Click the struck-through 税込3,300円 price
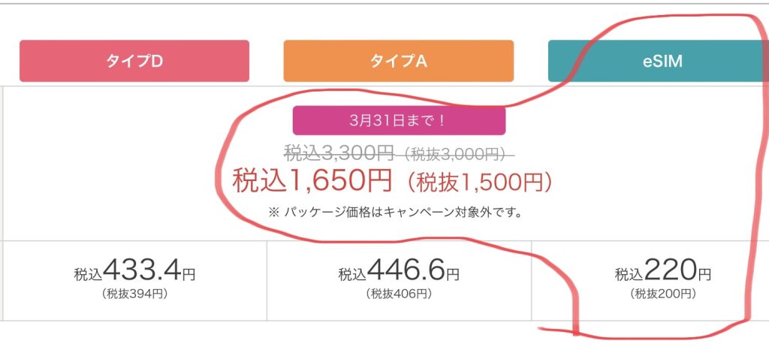Screen dimensions: 769x347 coord(339,154)
